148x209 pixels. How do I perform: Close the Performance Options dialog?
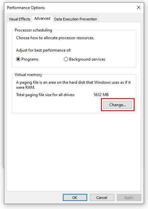[x=139, y=7]
